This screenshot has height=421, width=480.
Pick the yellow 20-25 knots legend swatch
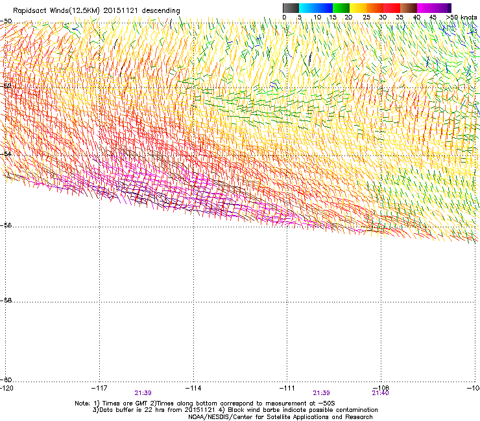[x=358, y=8]
